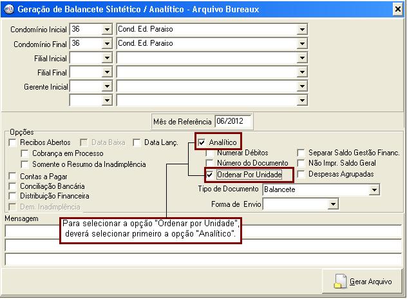
Task: Enable the Despesas Agrupadas checkbox
Action: click(301, 174)
